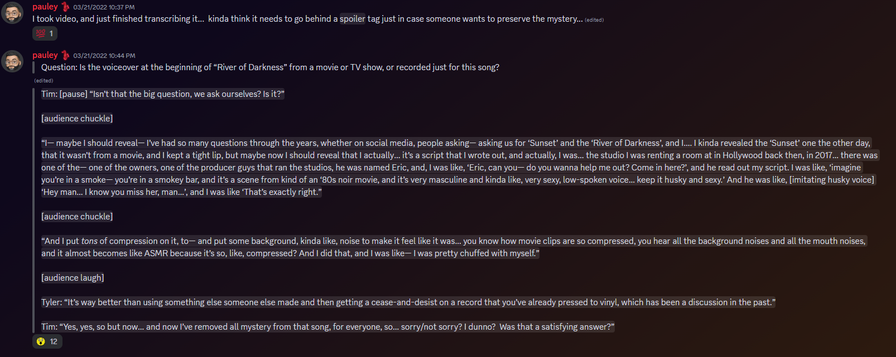Open the pauley username on the 10:37 PM message
This screenshot has width=896, height=357.
[45, 7]
